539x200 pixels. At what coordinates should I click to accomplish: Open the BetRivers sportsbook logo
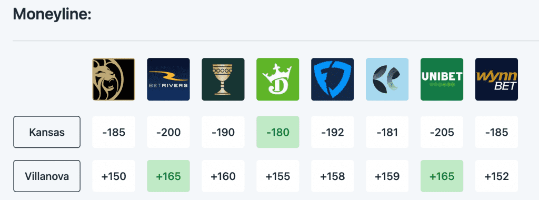[168, 79]
